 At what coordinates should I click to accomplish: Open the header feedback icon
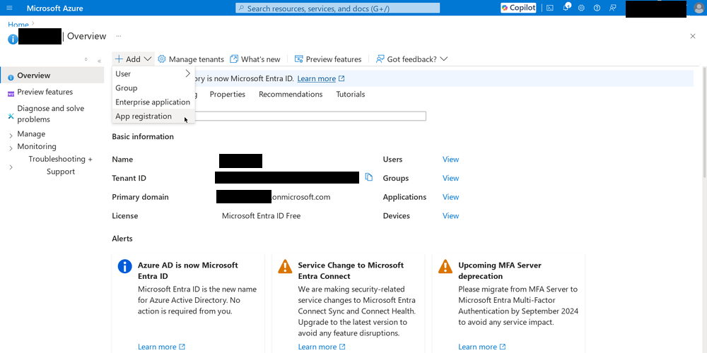(612, 8)
